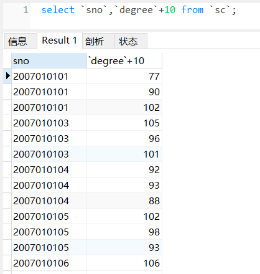Select the 2007010101 cell beside value 102
The width and height of the screenshot is (260, 274).
[x=49, y=107]
